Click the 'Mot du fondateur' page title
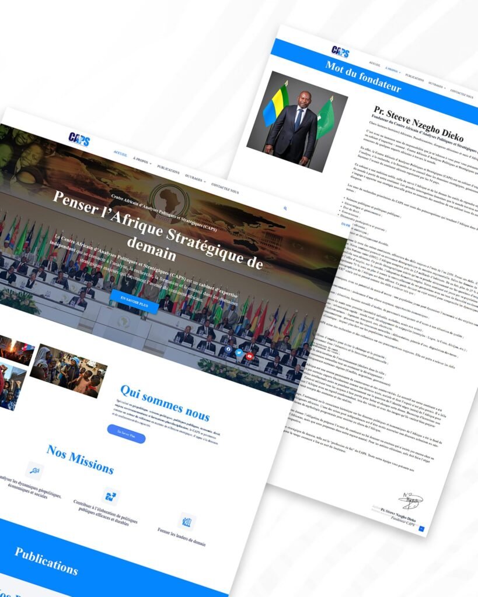Screen dimensions: 478x597 (363, 76)
